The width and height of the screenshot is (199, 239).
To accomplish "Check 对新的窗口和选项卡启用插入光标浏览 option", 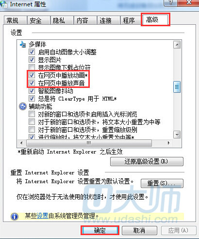I will click(32, 114).
